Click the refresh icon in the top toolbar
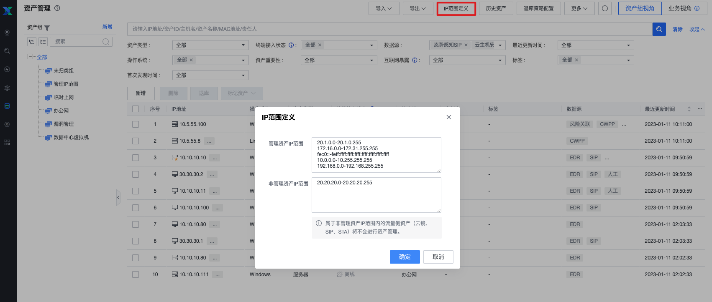Screen dimensions: 712x302 pos(605,8)
